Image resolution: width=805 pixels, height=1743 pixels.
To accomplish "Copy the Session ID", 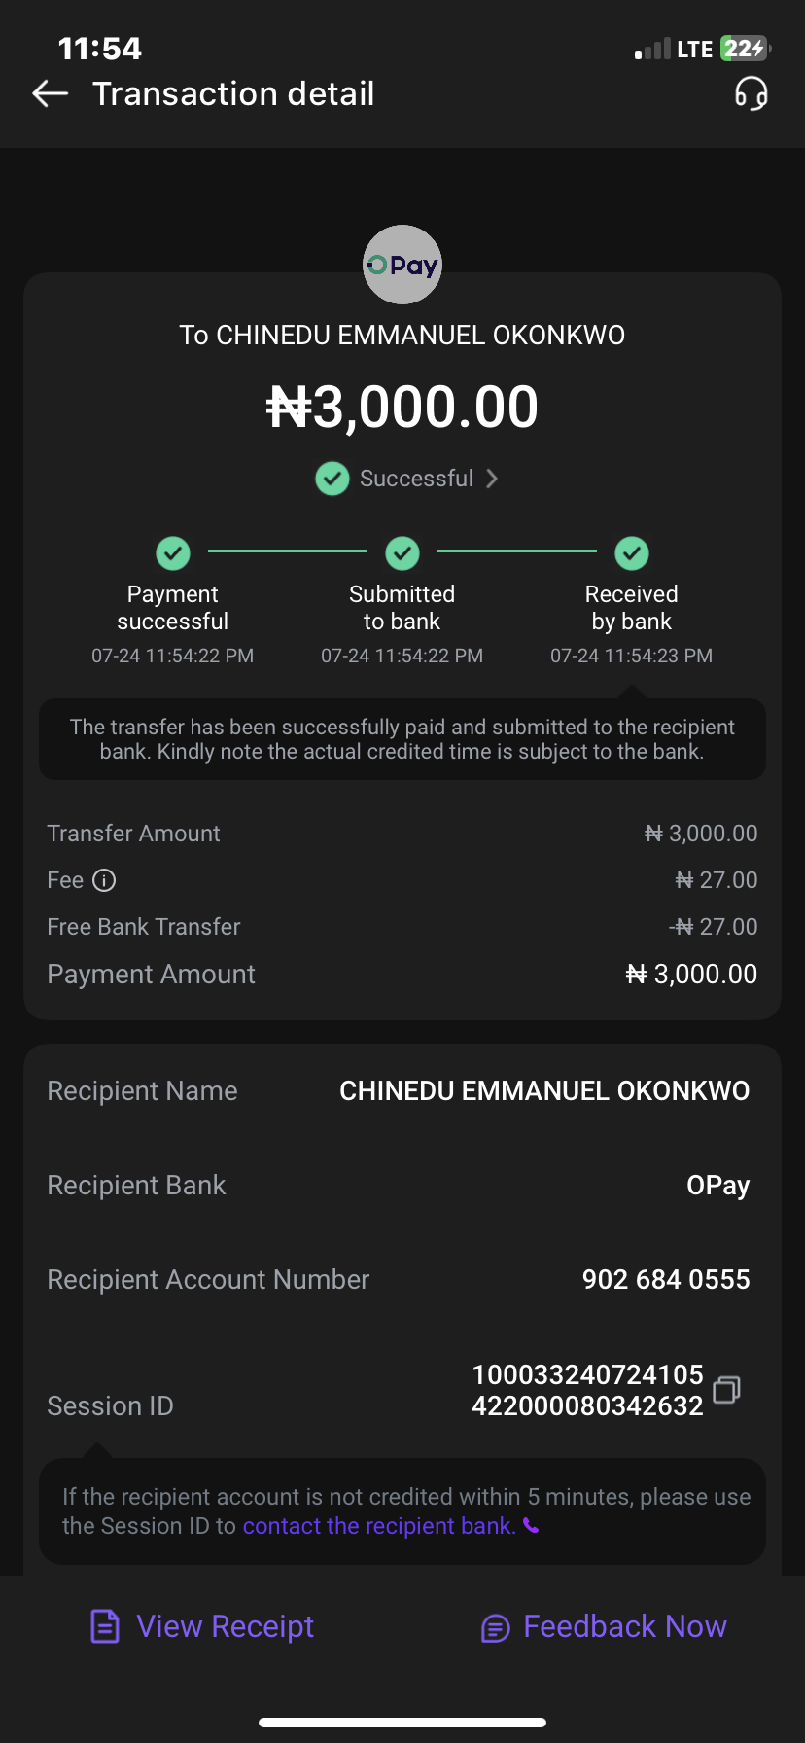I will pos(726,1390).
